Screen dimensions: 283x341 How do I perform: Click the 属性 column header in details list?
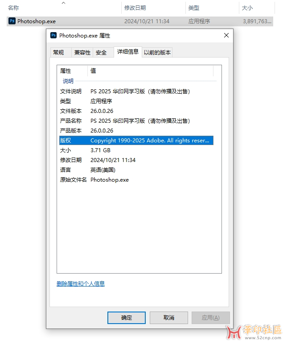pos(73,71)
